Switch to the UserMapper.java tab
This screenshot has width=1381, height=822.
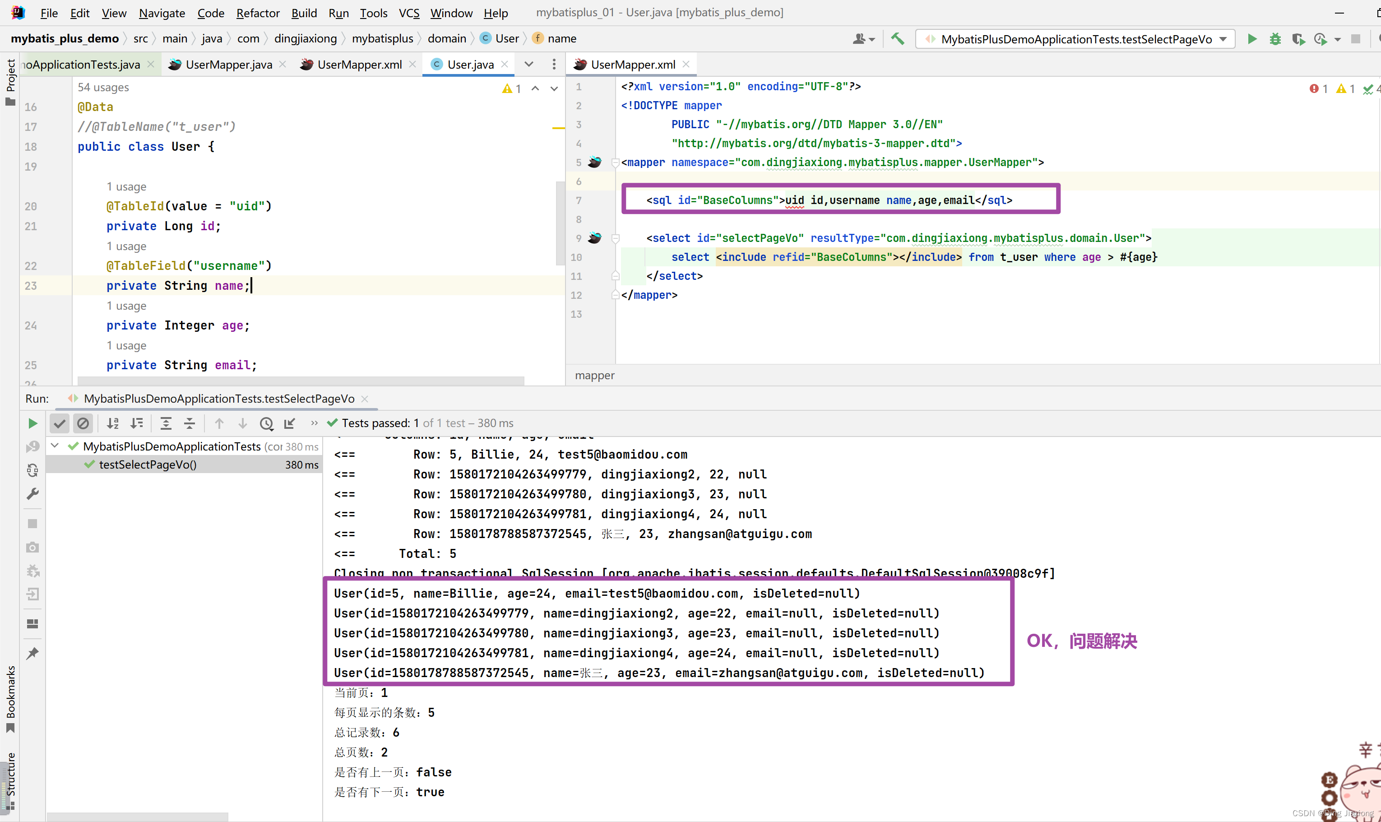(x=228, y=64)
